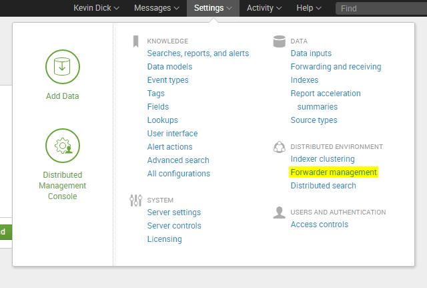Open Indexer clustering settings
The width and height of the screenshot is (427, 288).
pyautogui.click(x=322, y=159)
